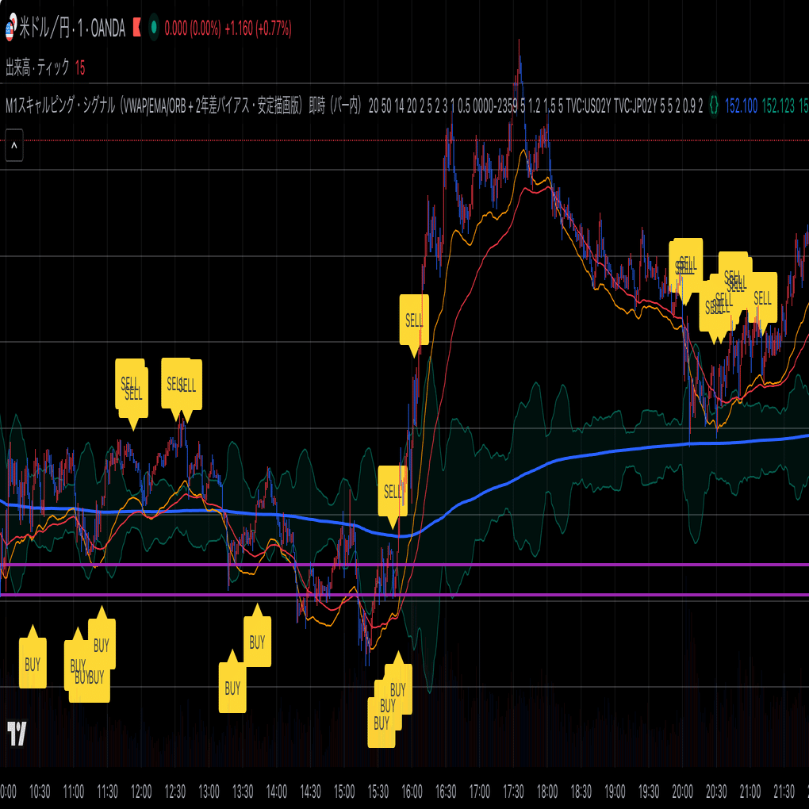Click the green market status indicator dot
809x809 pixels.
(x=154, y=28)
